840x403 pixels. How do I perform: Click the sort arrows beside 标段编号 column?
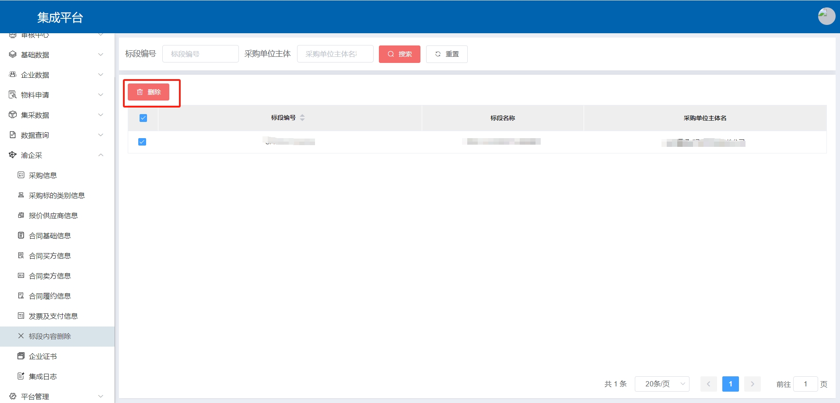tap(302, 118)
